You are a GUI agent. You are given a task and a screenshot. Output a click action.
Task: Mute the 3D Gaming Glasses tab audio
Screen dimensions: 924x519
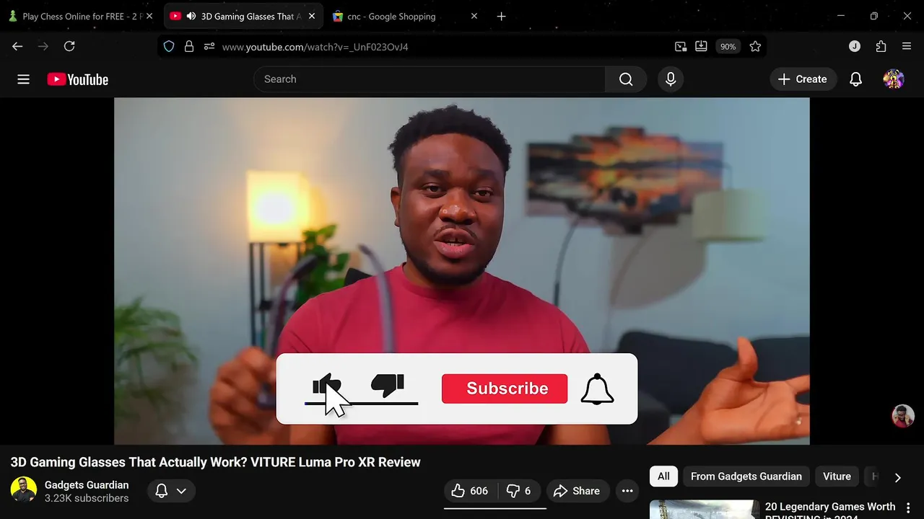(191, 16)
